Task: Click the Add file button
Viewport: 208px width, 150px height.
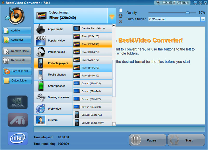Action: tap(17, 30)
